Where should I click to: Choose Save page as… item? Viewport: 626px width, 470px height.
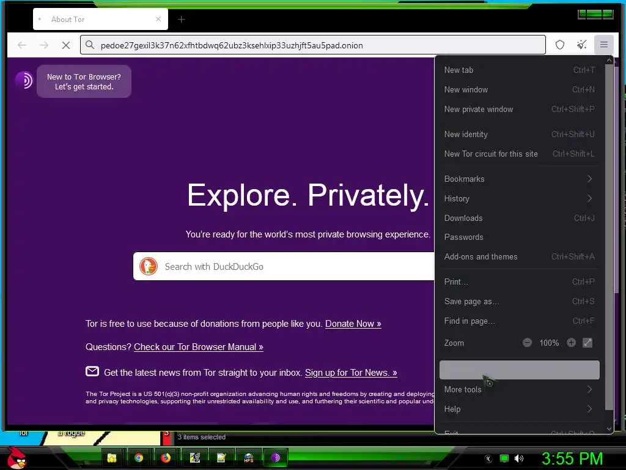(519, 301)
